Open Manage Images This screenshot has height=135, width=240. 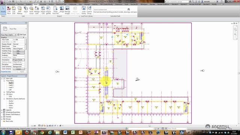[67, 10]
